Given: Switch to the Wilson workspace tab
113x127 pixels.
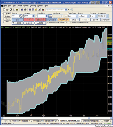Looking at the screenshot, I should (106, 121).
